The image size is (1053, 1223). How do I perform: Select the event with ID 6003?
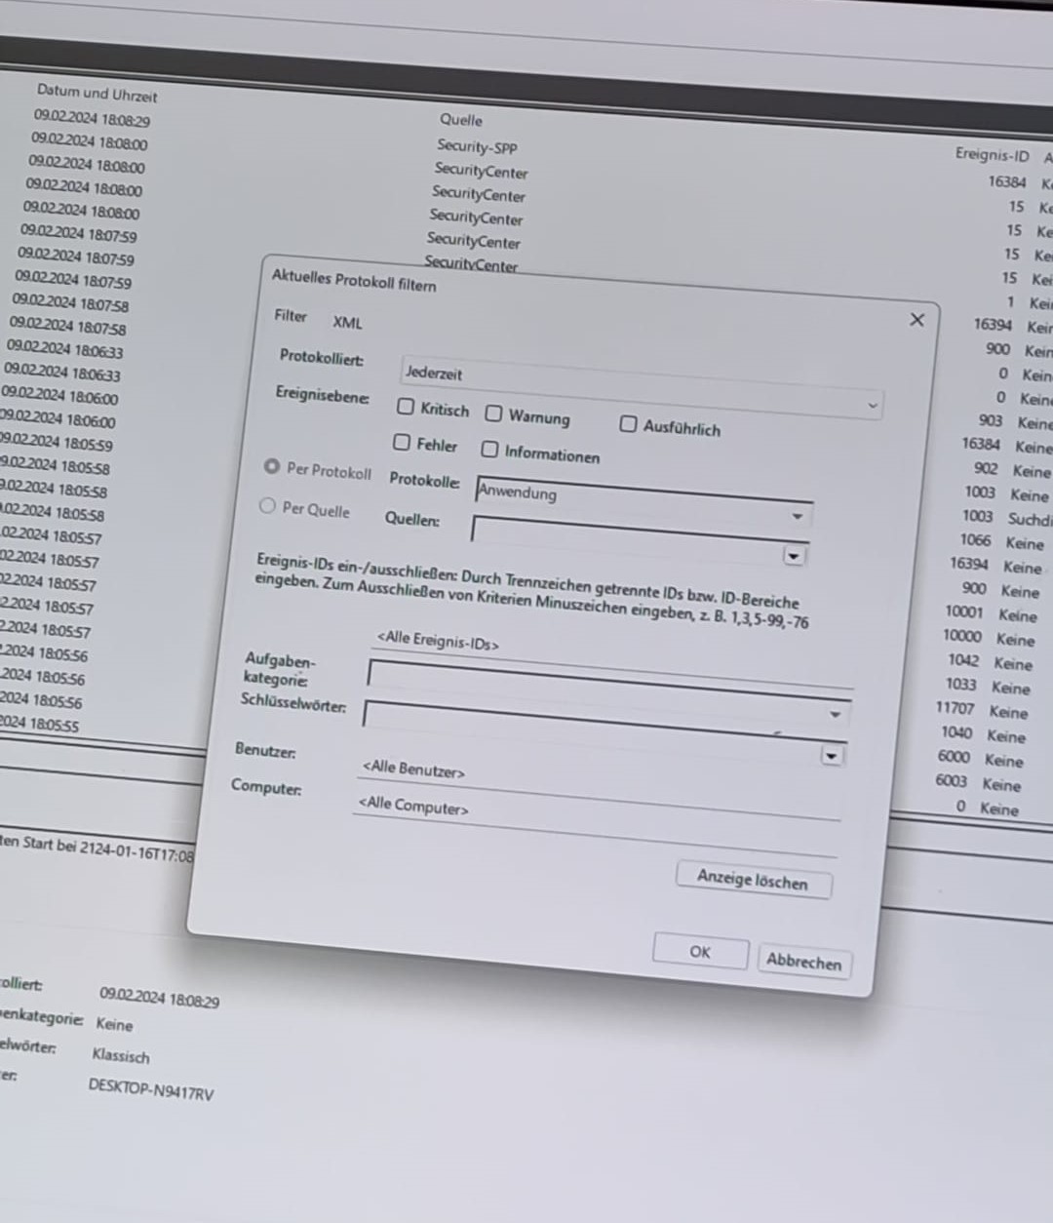(951, 781)
